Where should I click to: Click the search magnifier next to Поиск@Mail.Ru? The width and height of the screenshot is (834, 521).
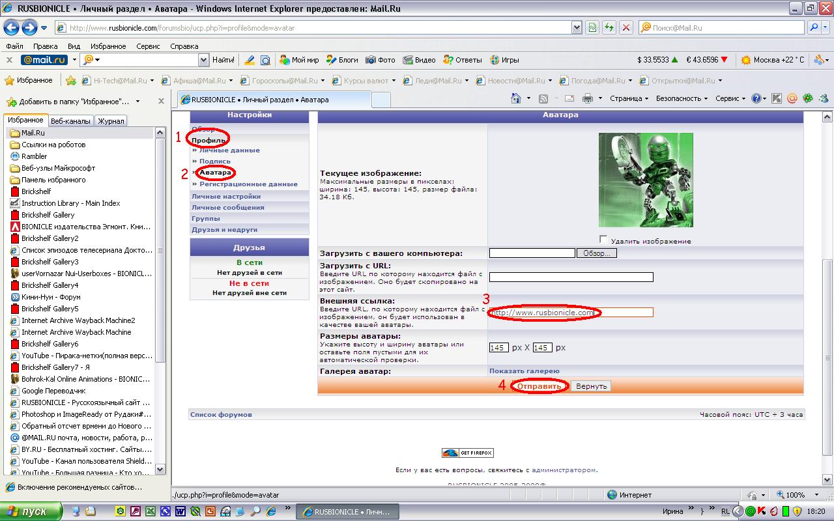[x=814, y=28]
